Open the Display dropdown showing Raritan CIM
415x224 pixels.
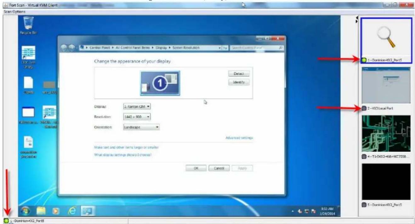click(137, 106)
